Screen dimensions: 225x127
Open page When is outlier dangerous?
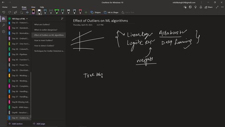(x=49, y=30)
